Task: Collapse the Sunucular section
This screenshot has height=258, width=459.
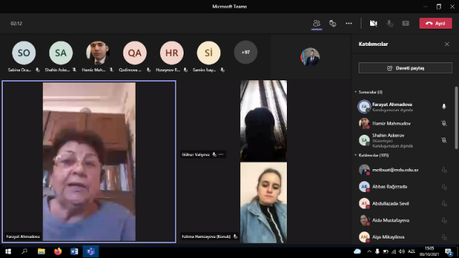Action: 356,92
